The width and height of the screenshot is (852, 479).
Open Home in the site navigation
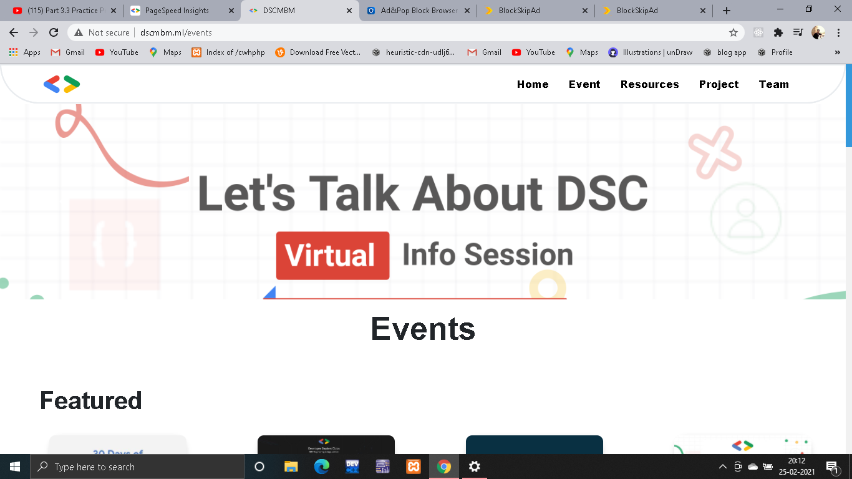pyautogui.click(x=533, y=84)
